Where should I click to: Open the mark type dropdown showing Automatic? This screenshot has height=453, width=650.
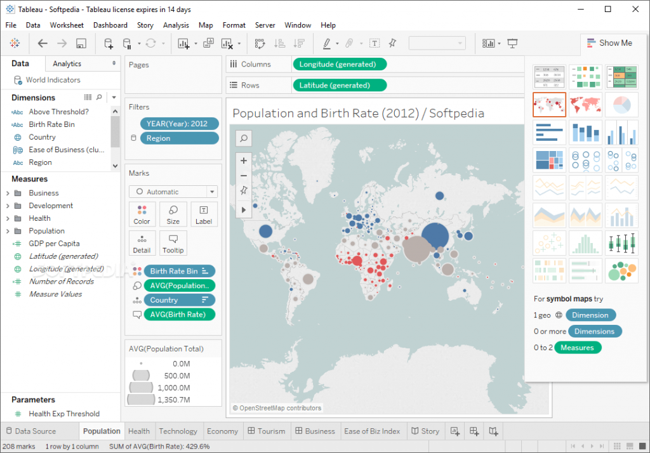pos(173,191)
